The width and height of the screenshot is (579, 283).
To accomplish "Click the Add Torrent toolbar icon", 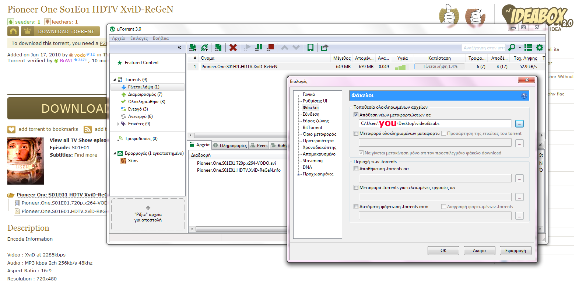I will click(193, 48).
